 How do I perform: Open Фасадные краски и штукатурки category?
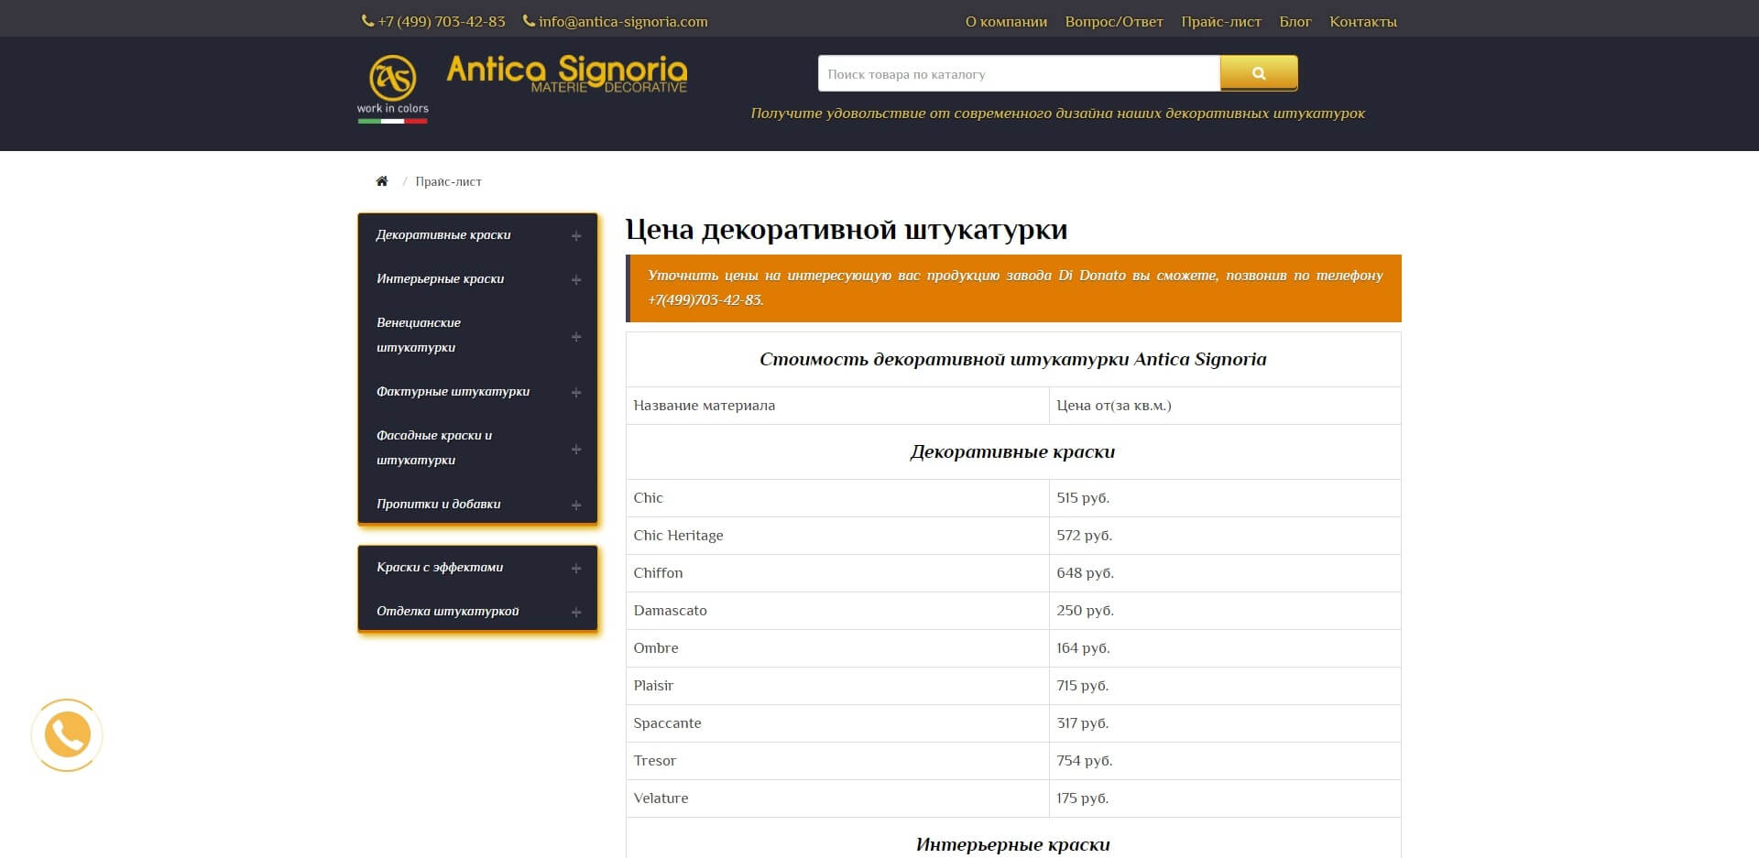[x=434, y=447]
